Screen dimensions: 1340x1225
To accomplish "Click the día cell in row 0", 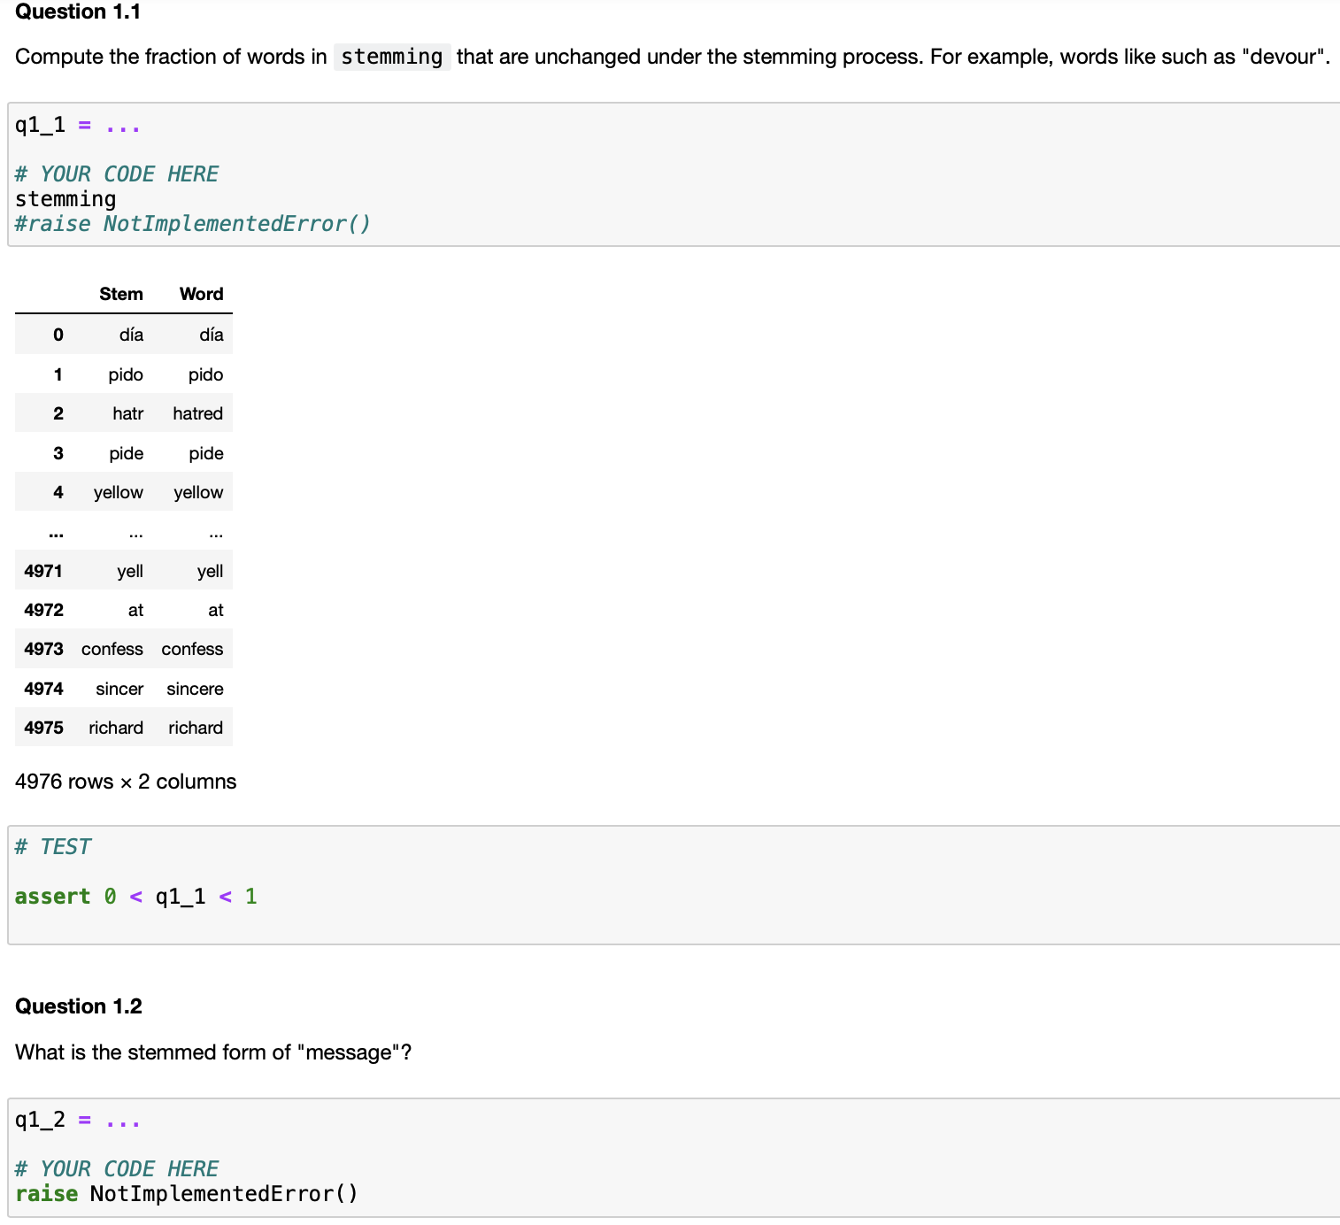I will click(131, 335).
